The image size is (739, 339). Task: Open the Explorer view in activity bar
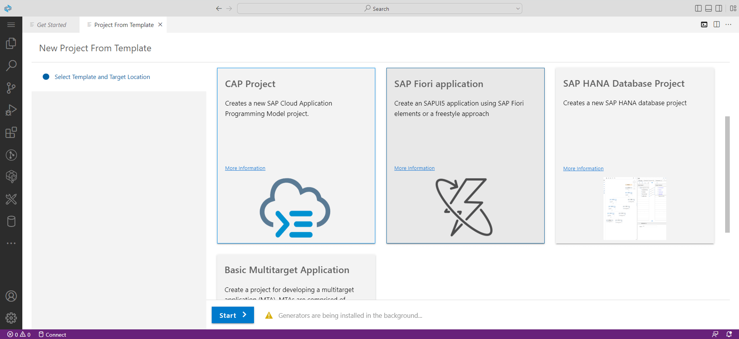11,43
